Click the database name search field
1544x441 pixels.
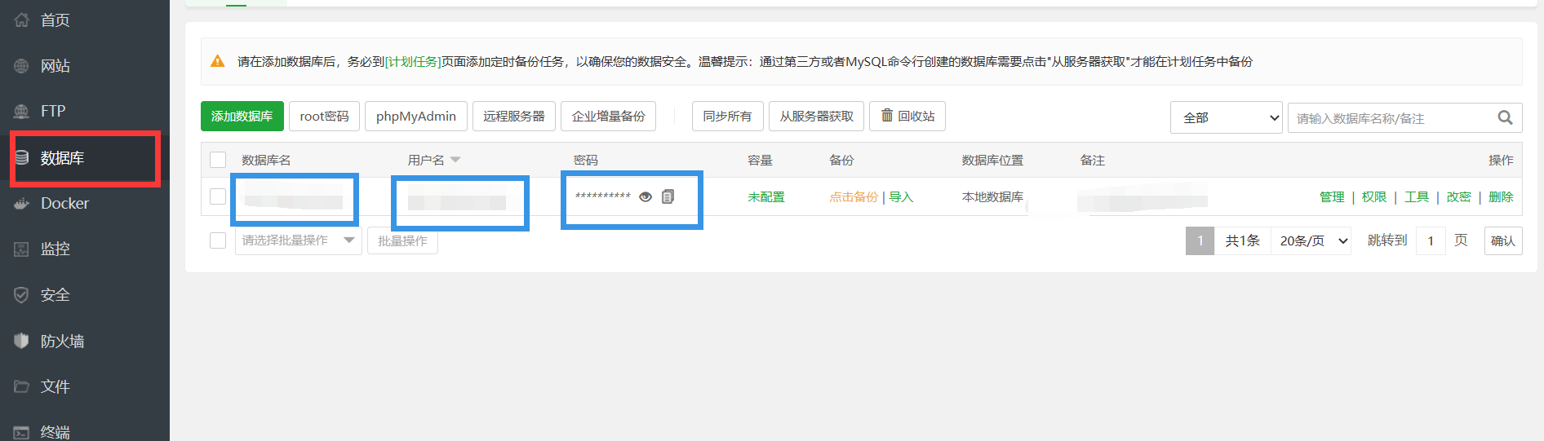[x=1391, y=118]
